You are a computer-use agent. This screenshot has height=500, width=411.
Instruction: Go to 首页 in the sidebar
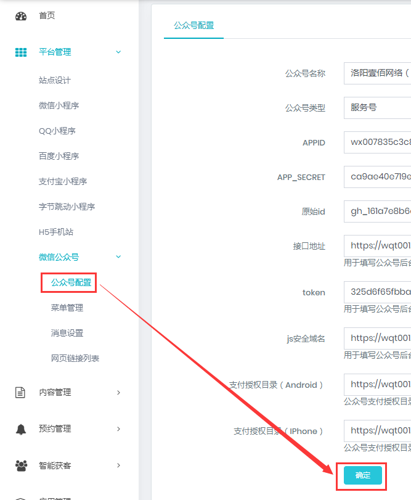pyautogui.click(x=47, y=15)
